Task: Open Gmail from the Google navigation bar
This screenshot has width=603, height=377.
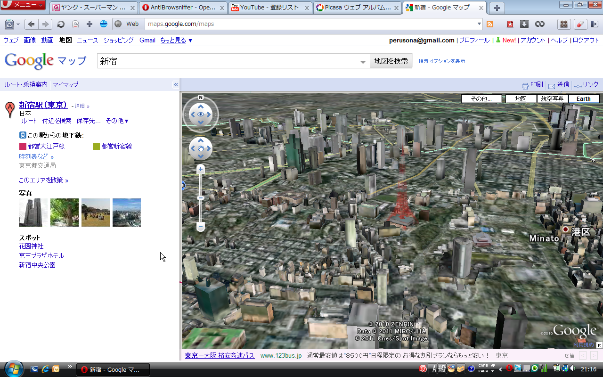Action: click(x=147, y=41)
